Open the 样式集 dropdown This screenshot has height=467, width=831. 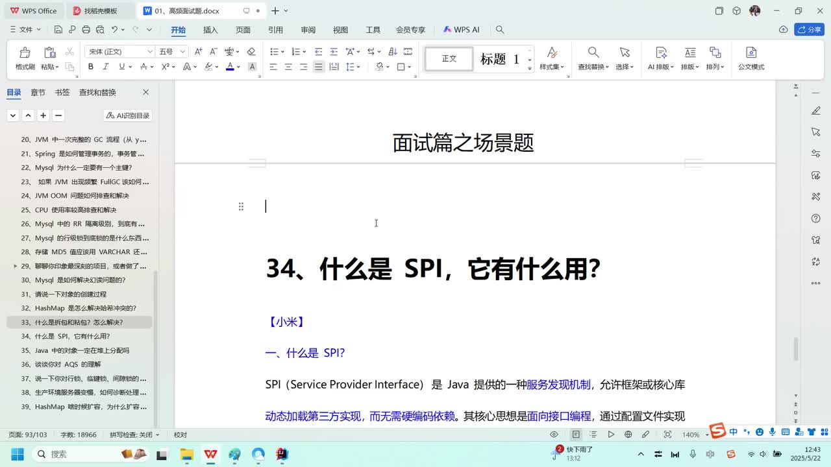coord(552,67)
